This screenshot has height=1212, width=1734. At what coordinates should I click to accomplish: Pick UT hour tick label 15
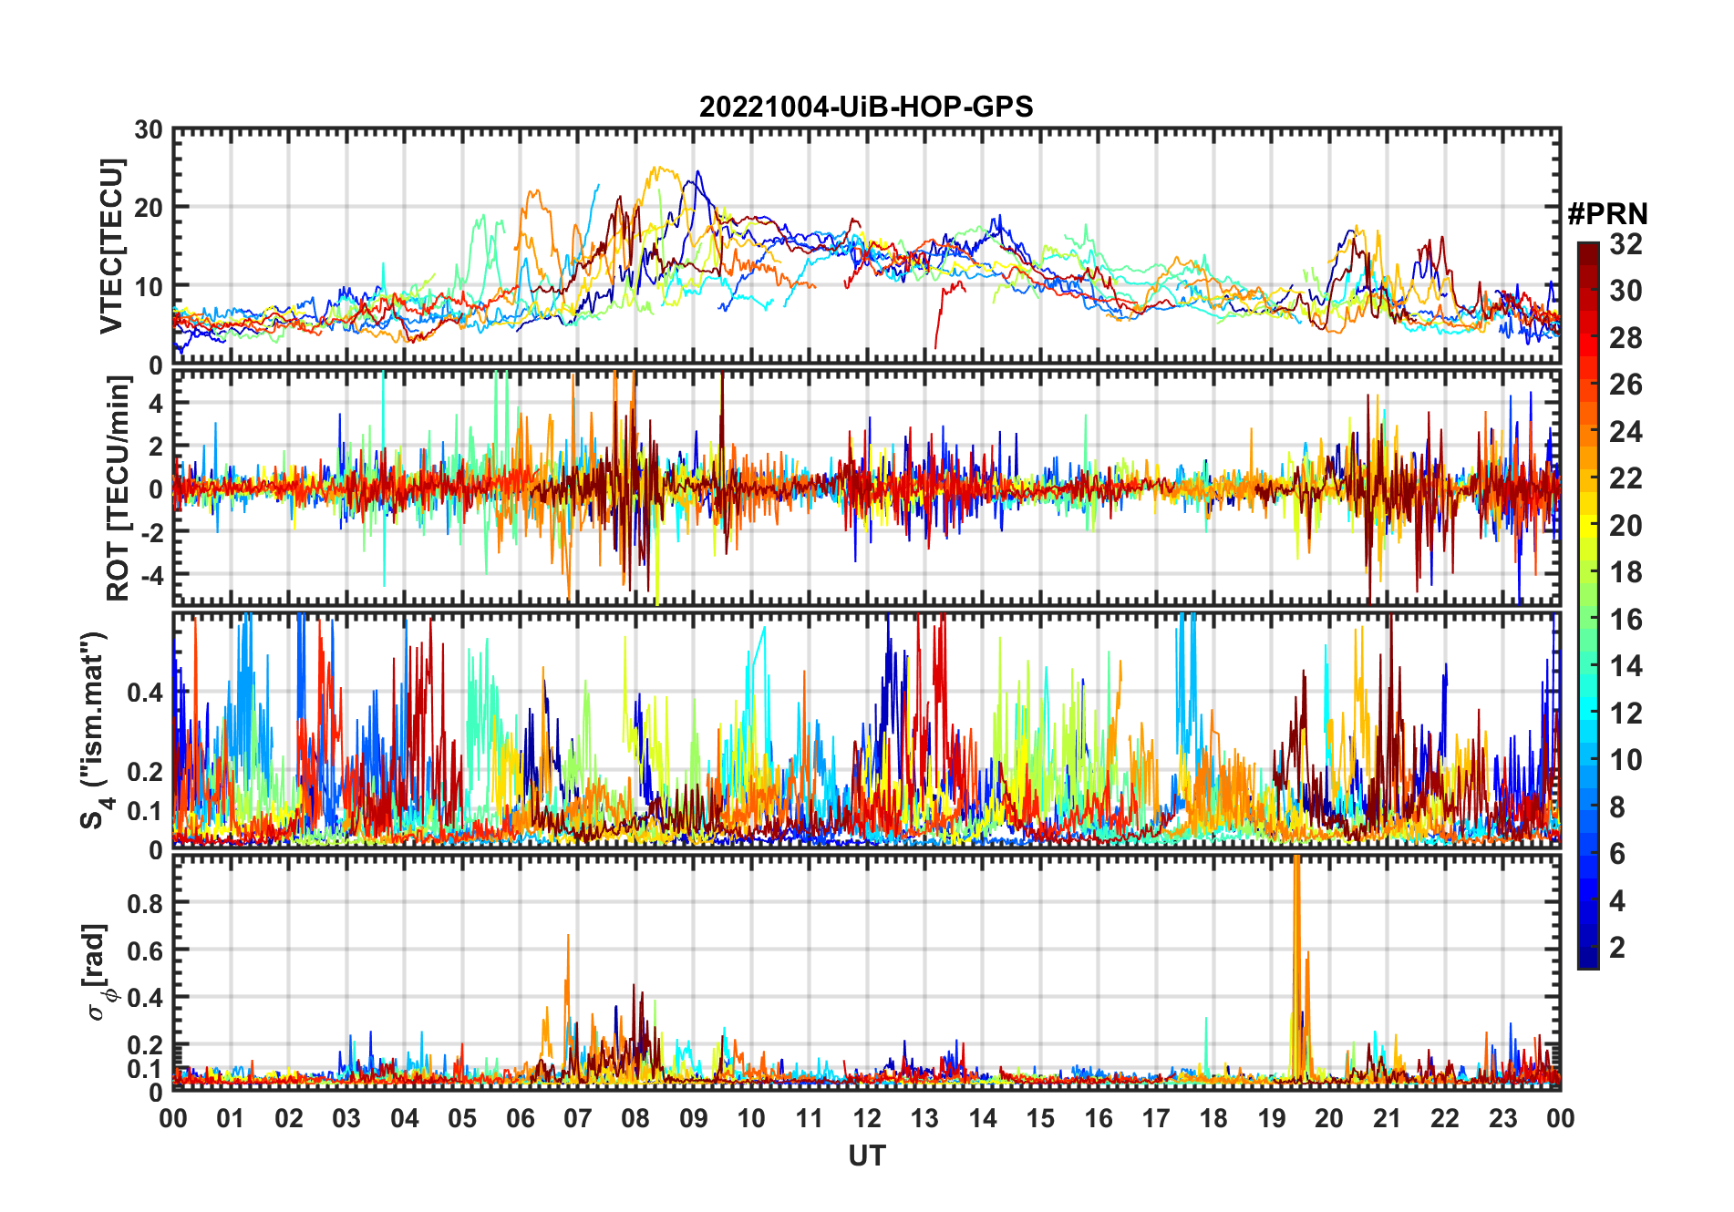[1040, 1118]
